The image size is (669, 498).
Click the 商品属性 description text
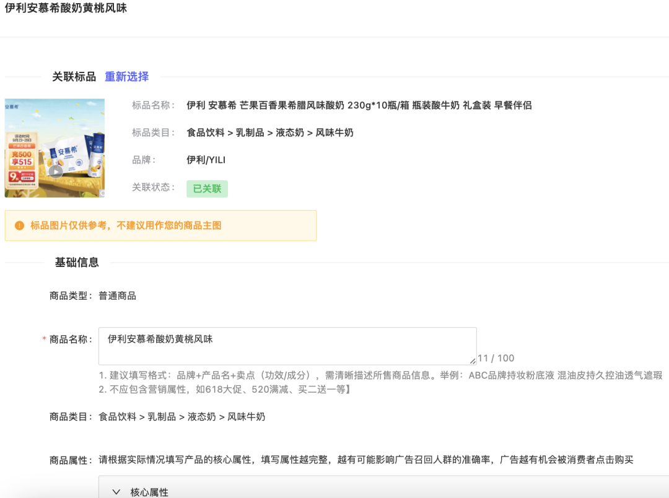365,460
